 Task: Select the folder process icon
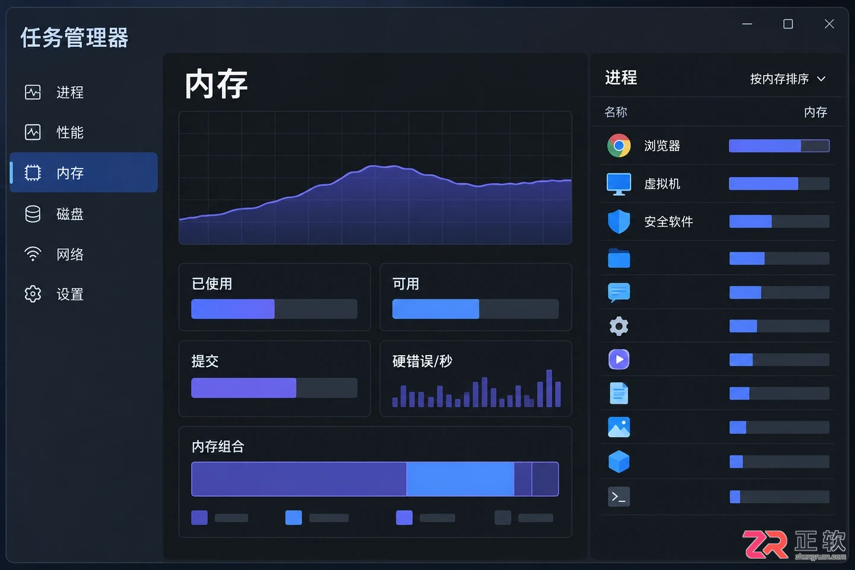(x=619, y=258)
